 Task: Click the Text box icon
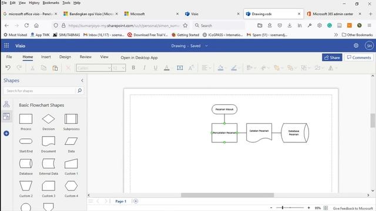tap(180, 68)
